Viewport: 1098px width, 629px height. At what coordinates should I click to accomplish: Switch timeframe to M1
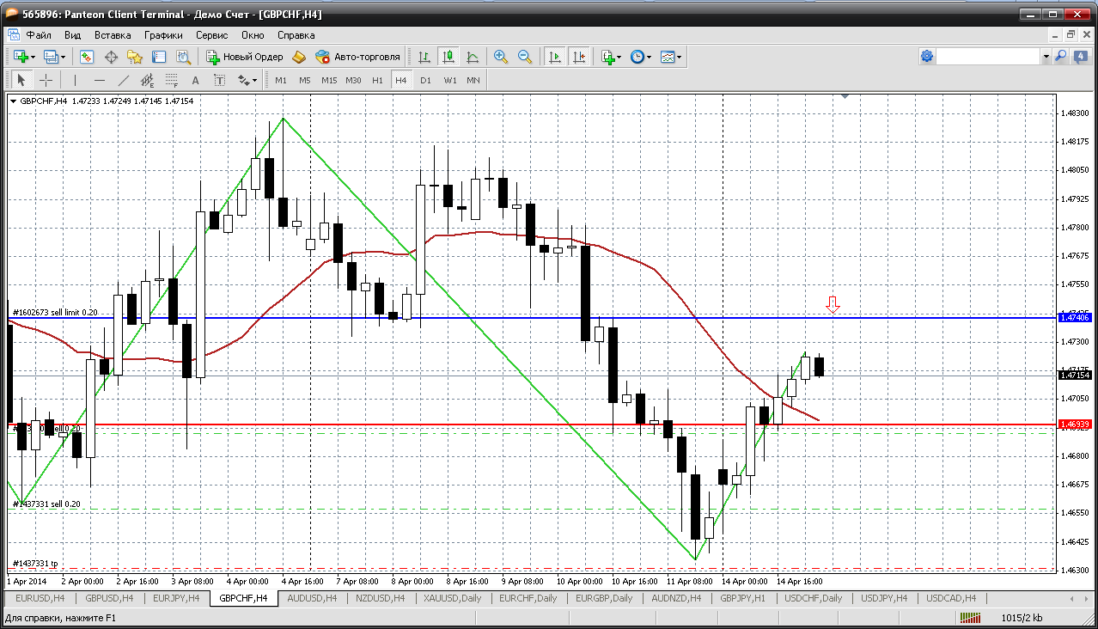tap(281, 80)
